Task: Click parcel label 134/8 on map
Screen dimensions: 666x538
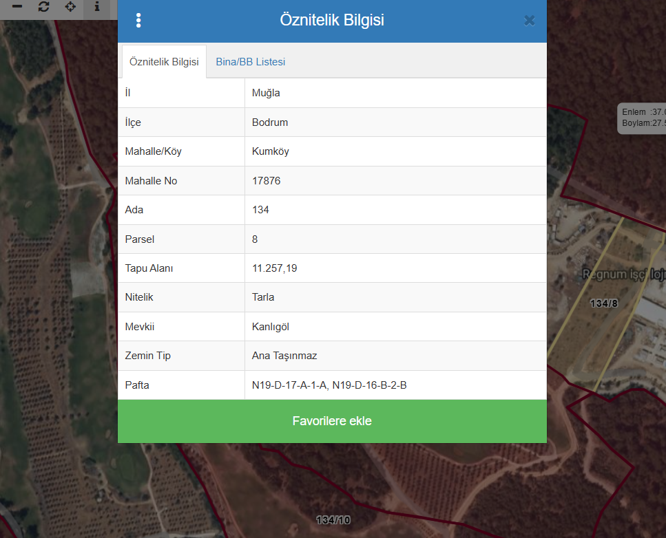Action: (603, 303)
